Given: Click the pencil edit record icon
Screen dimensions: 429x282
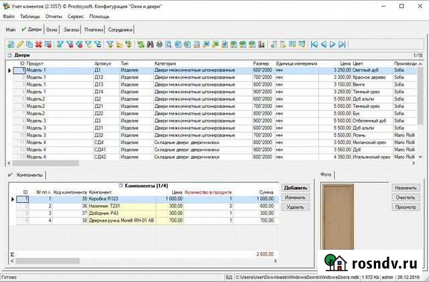Looking at the screenshot, I should (x=20, y=44).
